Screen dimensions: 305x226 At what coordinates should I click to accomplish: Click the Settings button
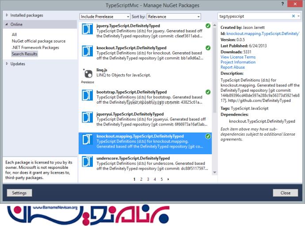click(19, 193)
